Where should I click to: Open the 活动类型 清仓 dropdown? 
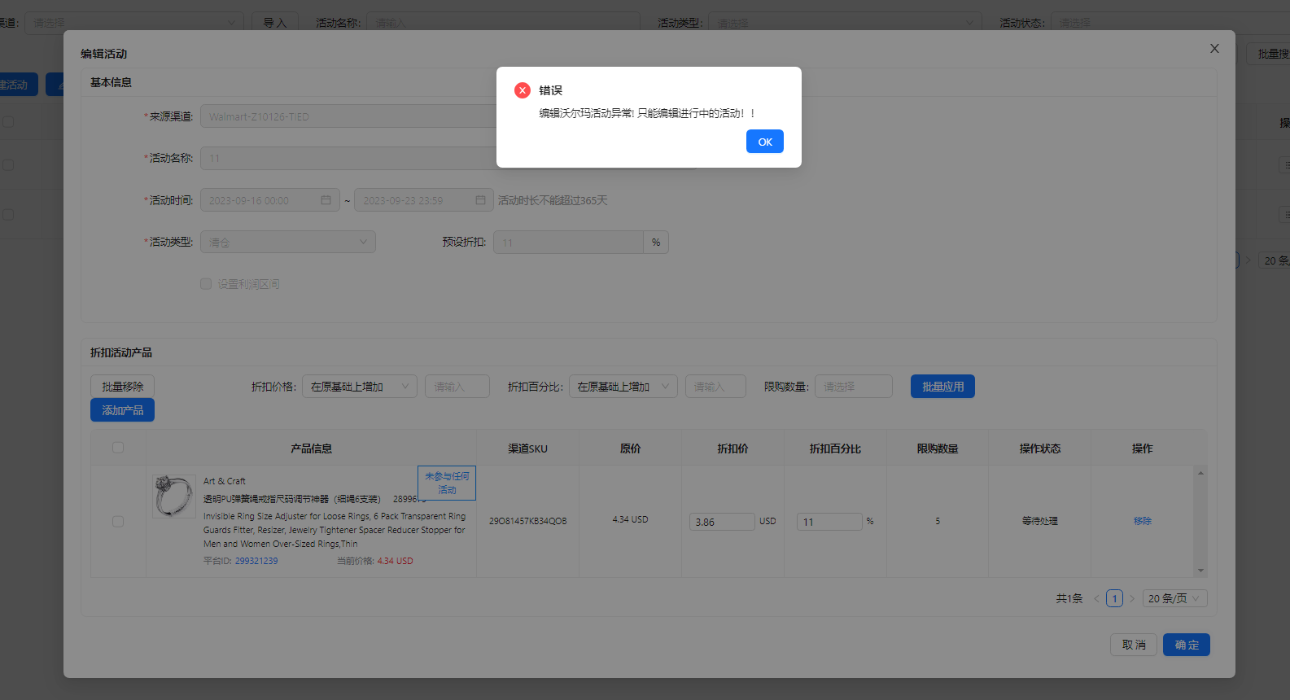click(288, 242)
